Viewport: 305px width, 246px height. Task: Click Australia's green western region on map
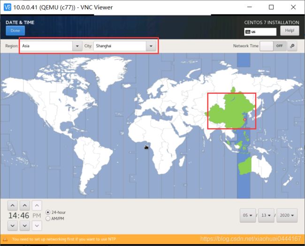pos(245,166)
